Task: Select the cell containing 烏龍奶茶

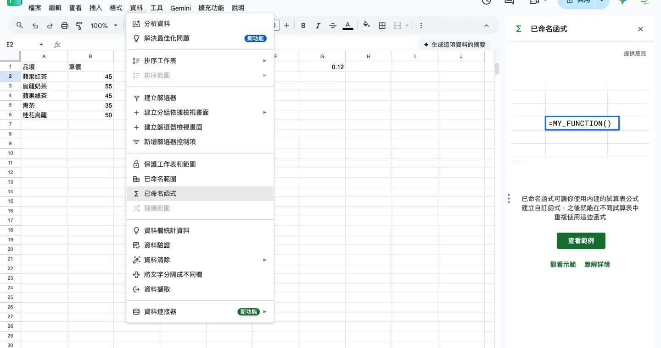Action: [44, 86]
